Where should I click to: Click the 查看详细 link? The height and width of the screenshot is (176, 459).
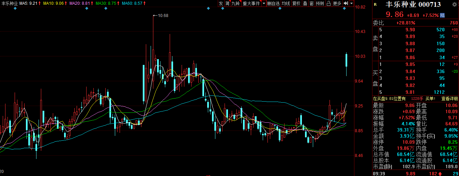click(x=449, y=99)
